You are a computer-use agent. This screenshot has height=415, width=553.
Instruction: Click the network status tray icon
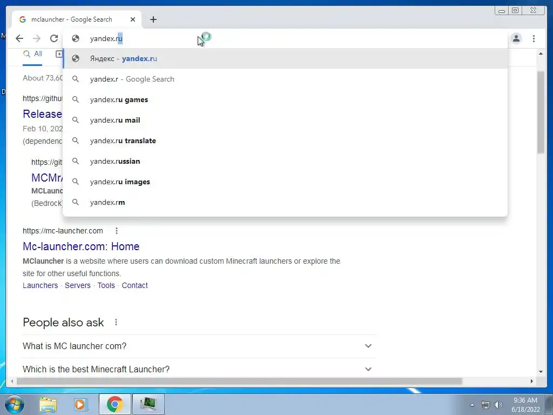pyautogui.click(x=485, y=405)
